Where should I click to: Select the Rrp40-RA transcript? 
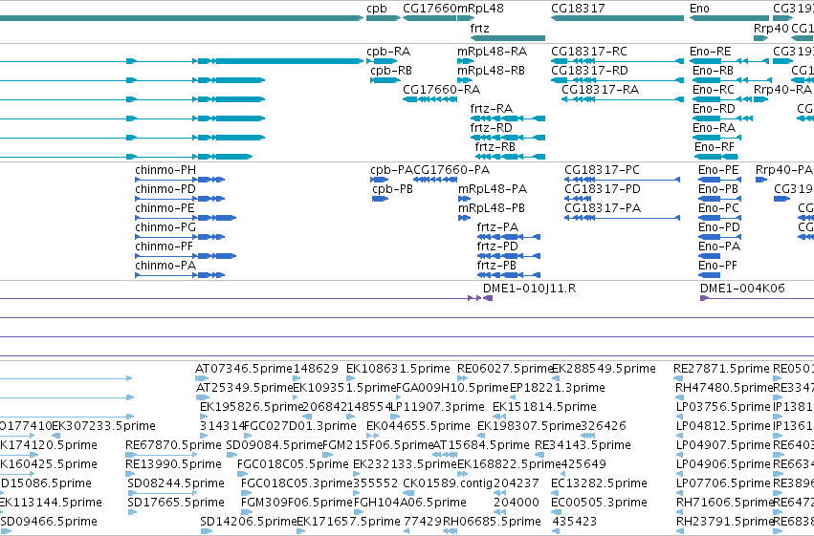[x=760, y=99]
